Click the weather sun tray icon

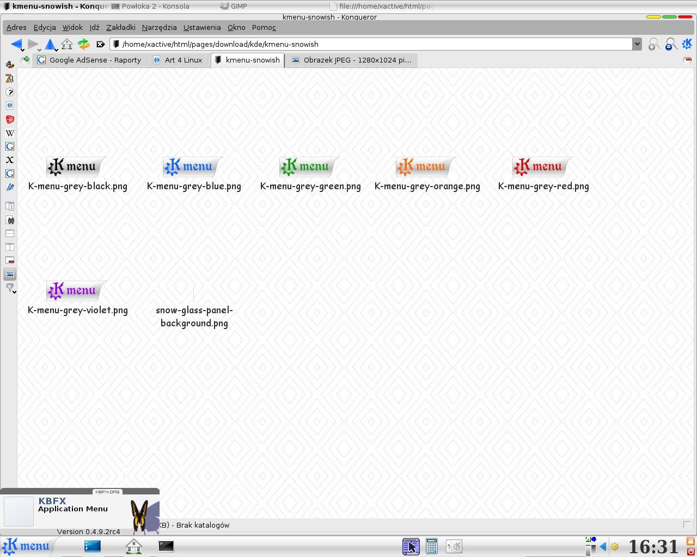[615, 547]
